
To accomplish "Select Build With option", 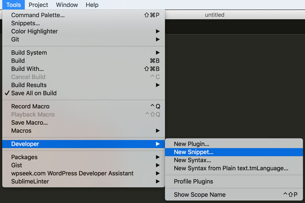I will 84,69.
